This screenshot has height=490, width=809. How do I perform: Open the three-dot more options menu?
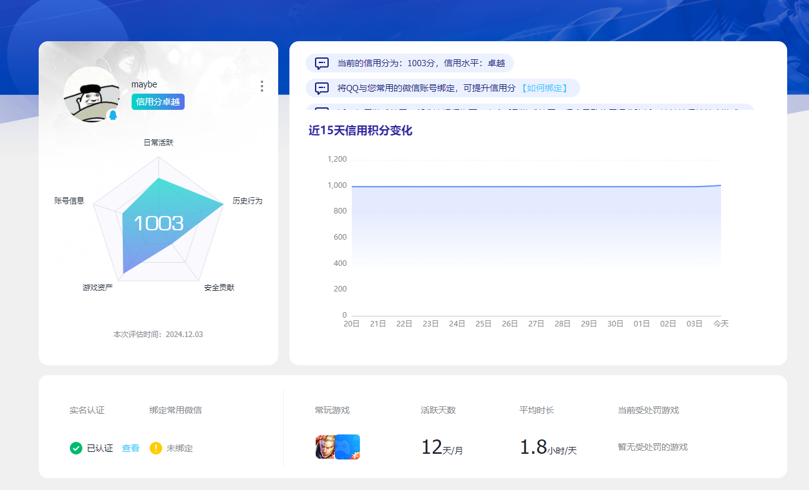coord(261,86)
